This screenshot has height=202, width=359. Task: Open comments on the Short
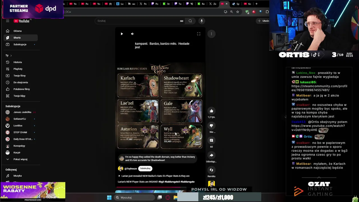tap(211, 140)
